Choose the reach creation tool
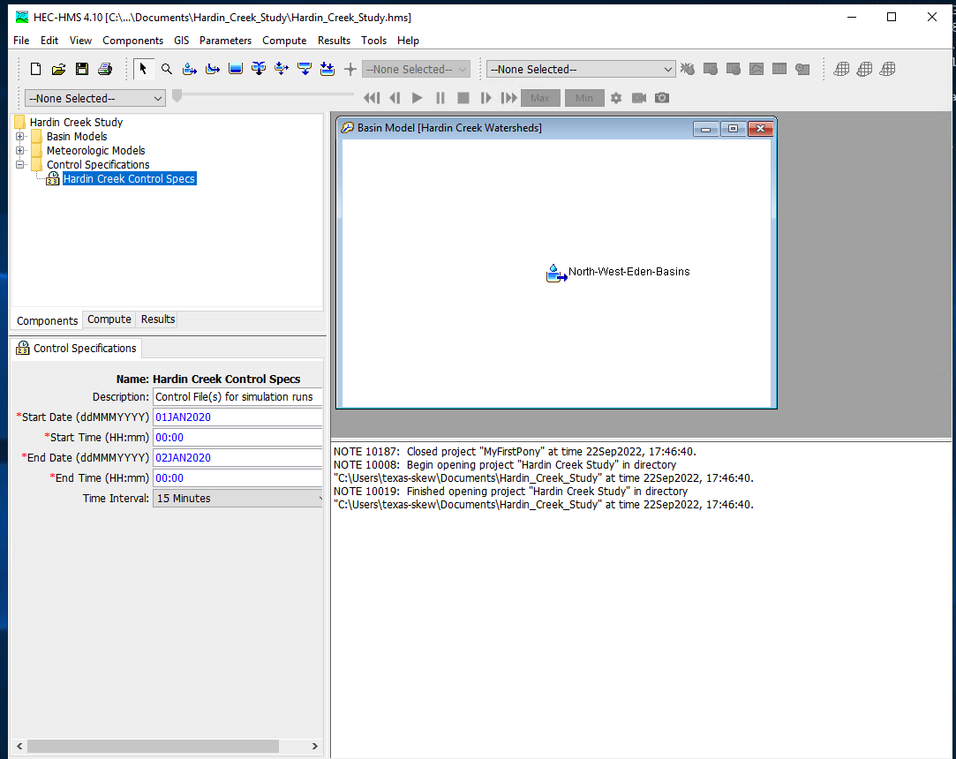This screenshot has height=759, width=956. [x=213, y=69]
